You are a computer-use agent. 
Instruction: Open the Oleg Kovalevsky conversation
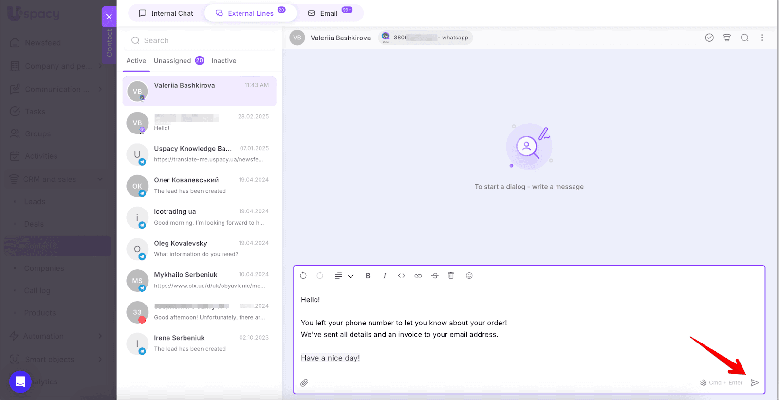pos(200,248)
